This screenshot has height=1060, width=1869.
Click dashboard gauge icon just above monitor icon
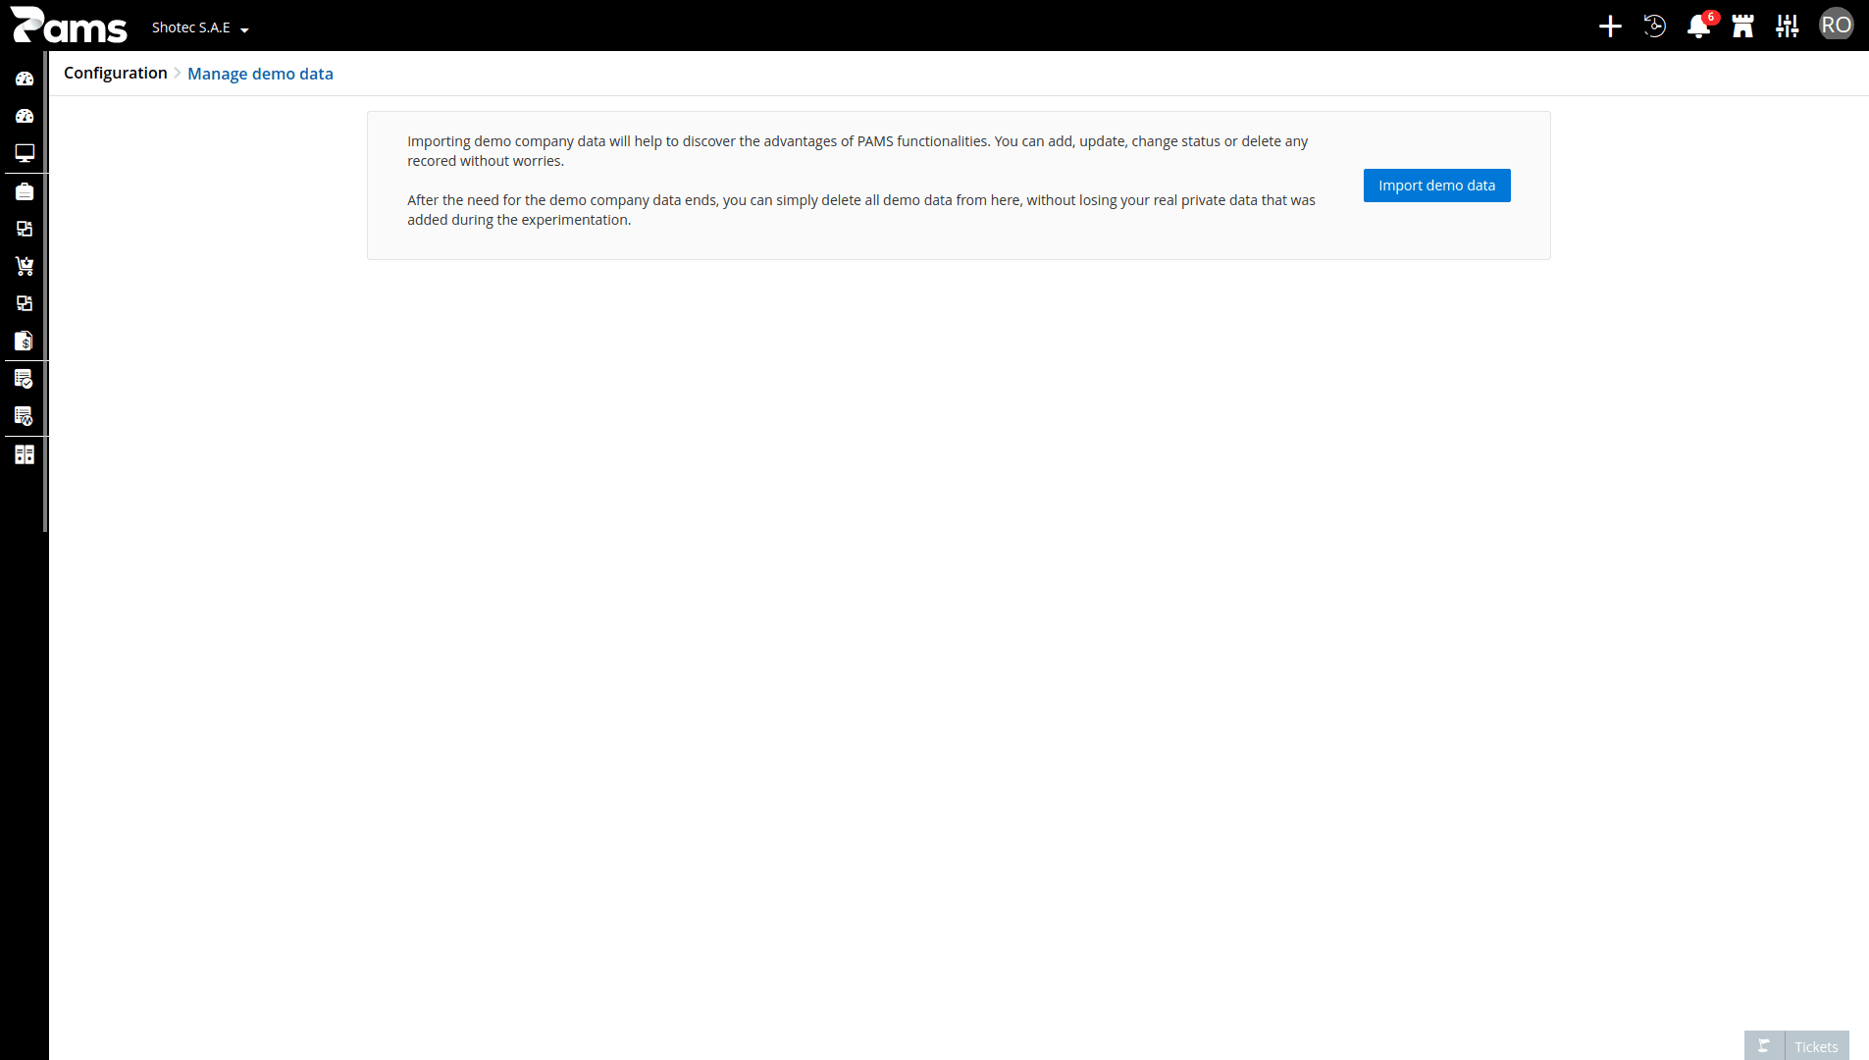[x=25, y=116]
